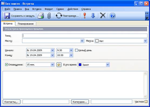The width and height of the screenshot is (150, 107).
Task: Uncheck the Оповещение reminder checkbox
Action: point(6,65)
